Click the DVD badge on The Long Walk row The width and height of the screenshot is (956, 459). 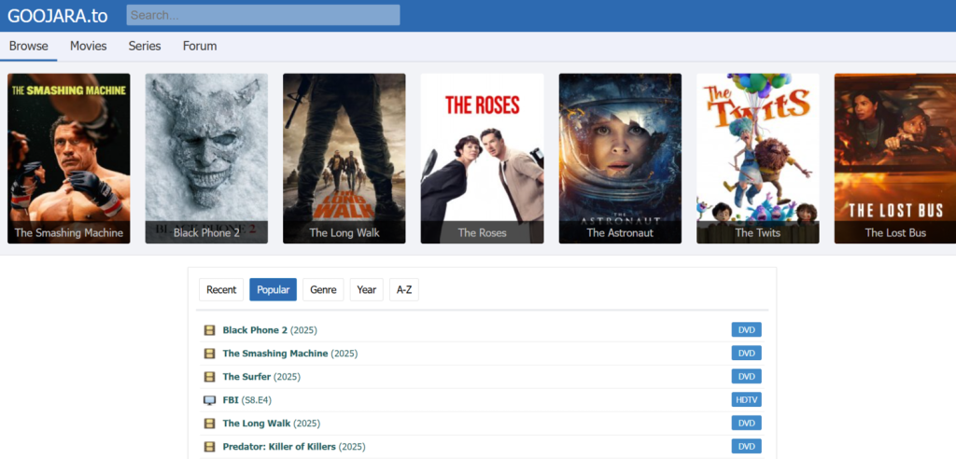pyautogui.click(x=746, y=423)
